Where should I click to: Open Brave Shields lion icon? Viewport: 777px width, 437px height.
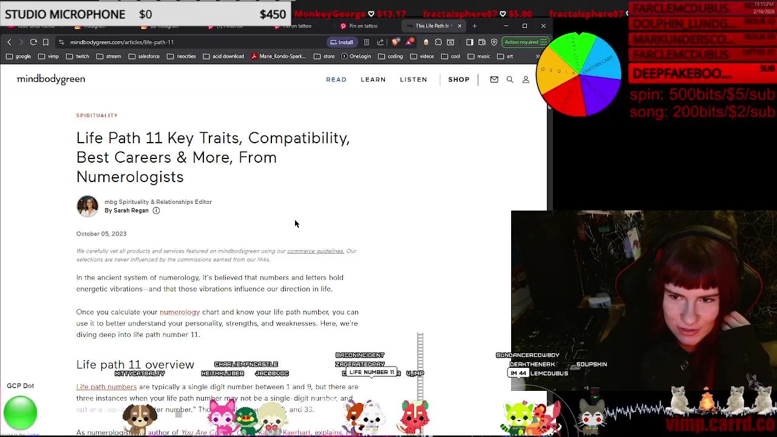pos(396,42)
